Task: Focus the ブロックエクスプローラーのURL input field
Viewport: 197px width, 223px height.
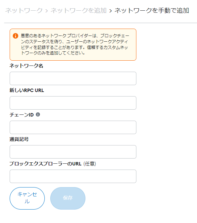Action: [73, 176]
